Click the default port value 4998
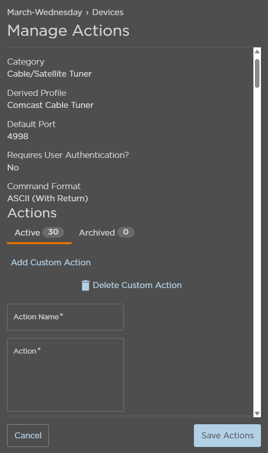 pyautogui.click(x=18, y=136)
